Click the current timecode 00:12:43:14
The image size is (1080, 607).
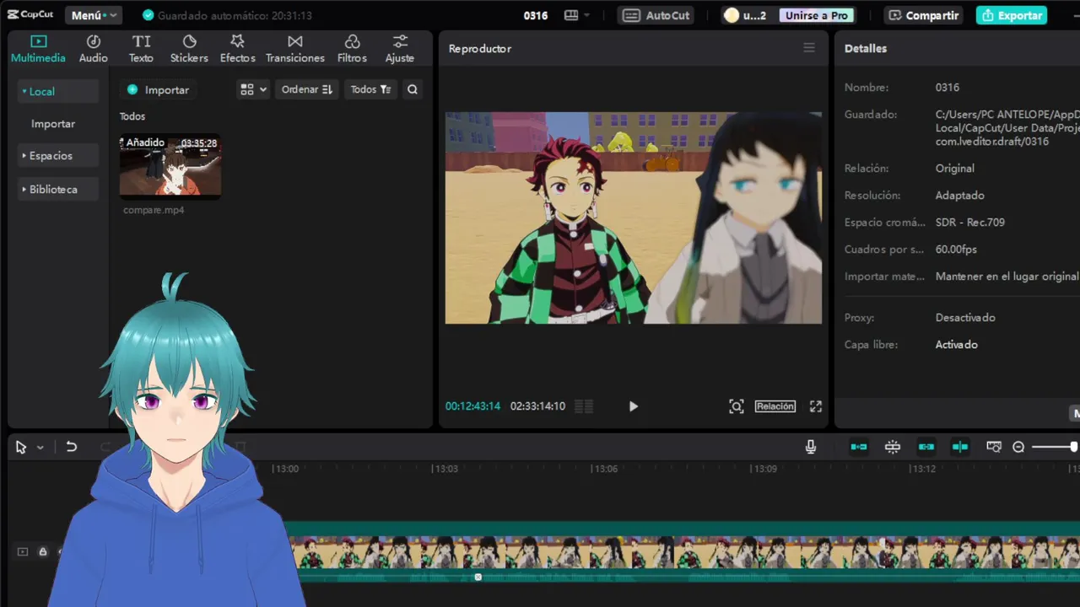tap(472, 406)
